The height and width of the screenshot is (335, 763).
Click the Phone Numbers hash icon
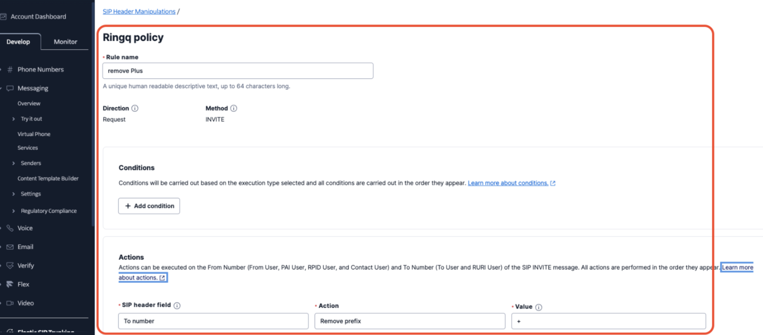tap(10, 70)
